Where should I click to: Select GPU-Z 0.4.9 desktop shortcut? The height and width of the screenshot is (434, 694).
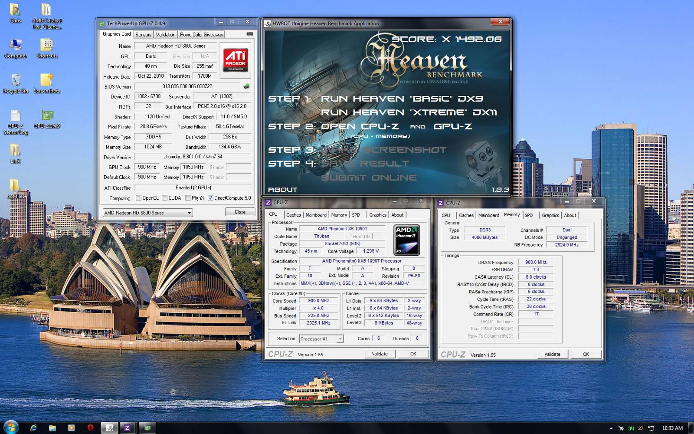tap(47, 119)
